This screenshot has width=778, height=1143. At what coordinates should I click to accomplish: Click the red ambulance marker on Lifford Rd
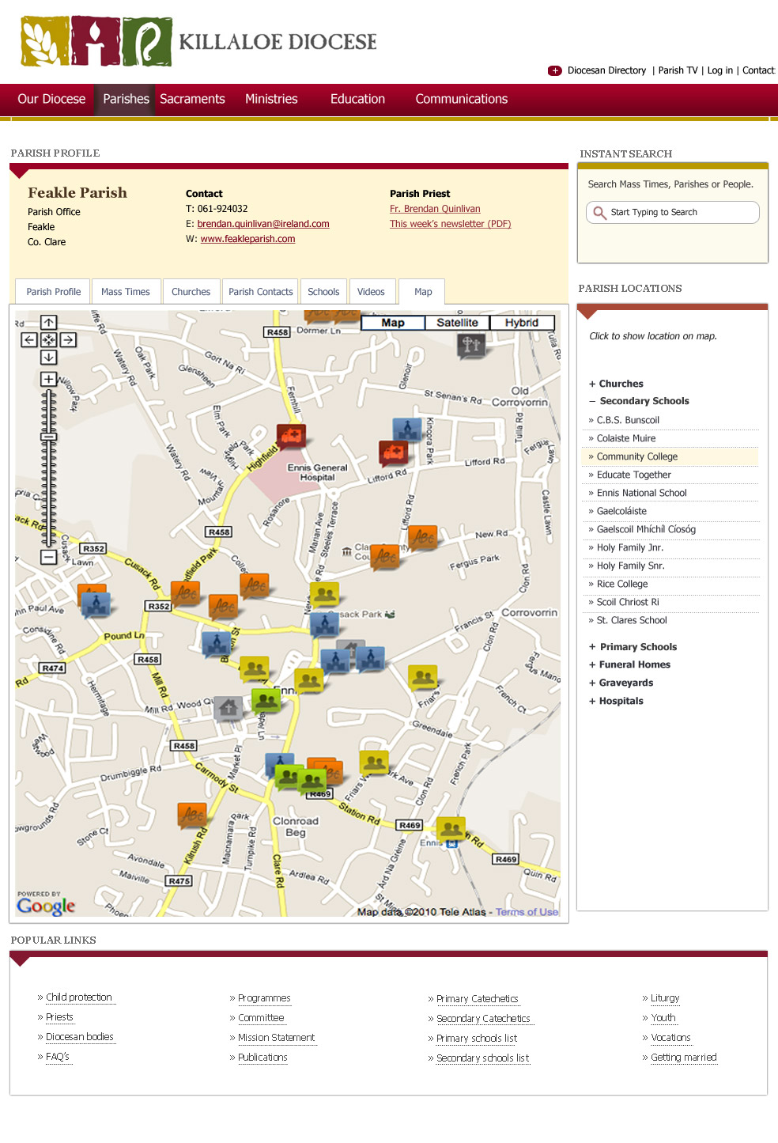coord(393,453)
